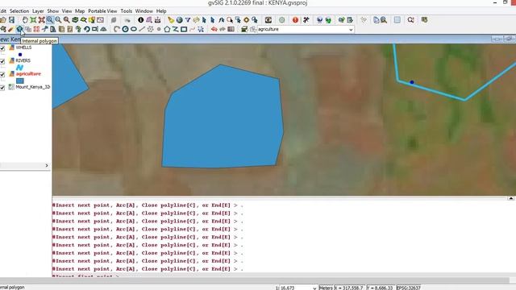Select the Circle drawing tool
The width and height of the screenshot is (516, 290).
coord(125,29)
